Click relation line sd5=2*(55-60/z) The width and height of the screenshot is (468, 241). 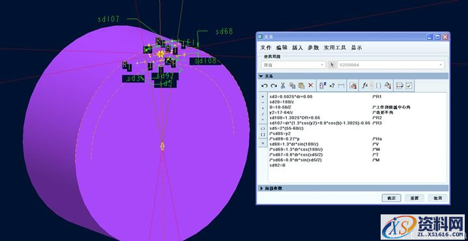tap(287, 128)
